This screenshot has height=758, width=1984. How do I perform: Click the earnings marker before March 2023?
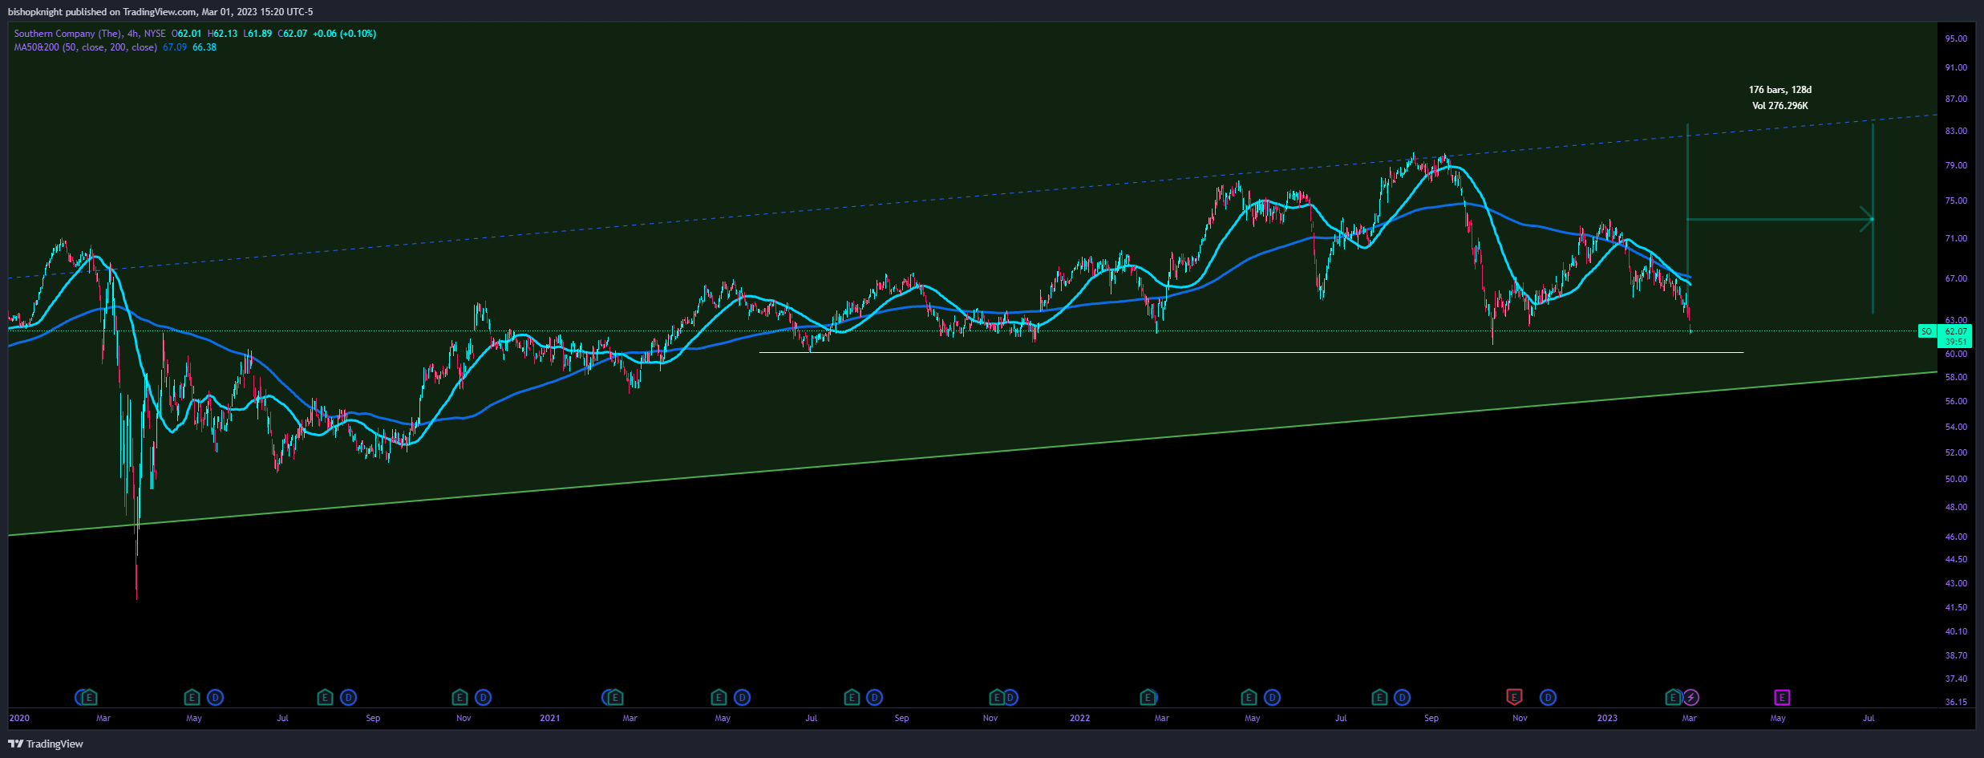pos(1674,698)
